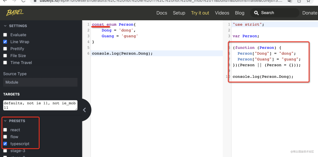The width and height of the screenshot is (318, 157).
Task: Uncheck the Line Wrap option
Action: coord(5,42)
